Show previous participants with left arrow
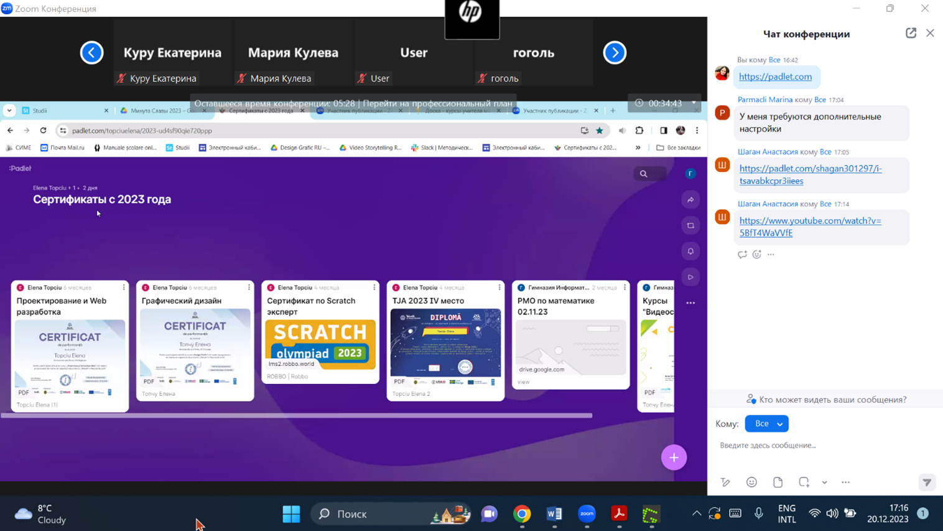The image size is (943, 531). pyautogui.click(x=91, y=53)
